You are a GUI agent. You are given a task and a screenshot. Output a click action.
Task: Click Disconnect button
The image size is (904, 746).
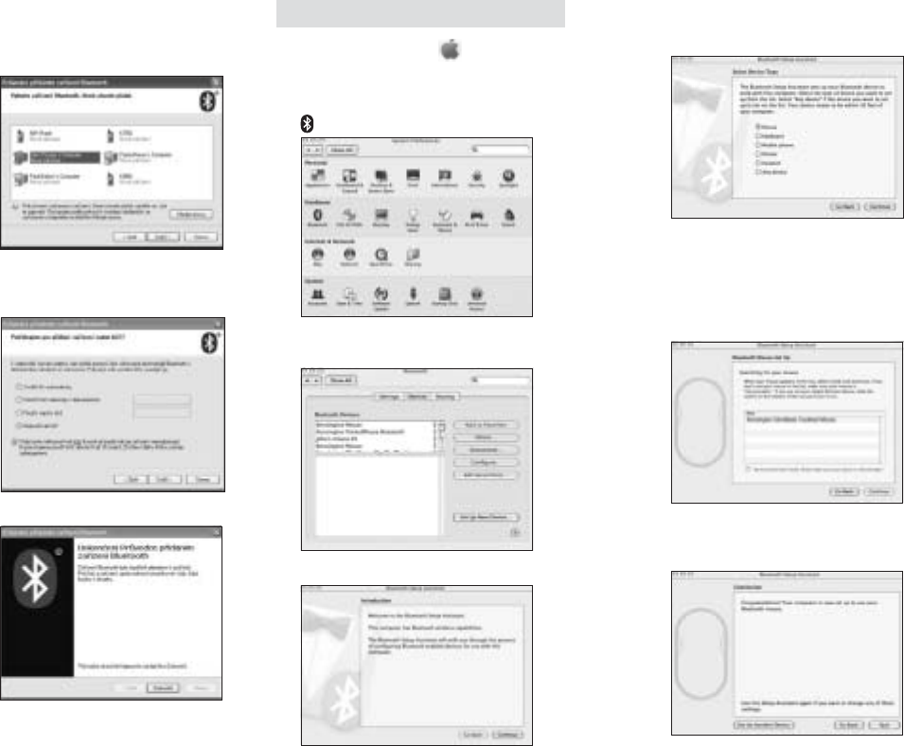point(486,451)
